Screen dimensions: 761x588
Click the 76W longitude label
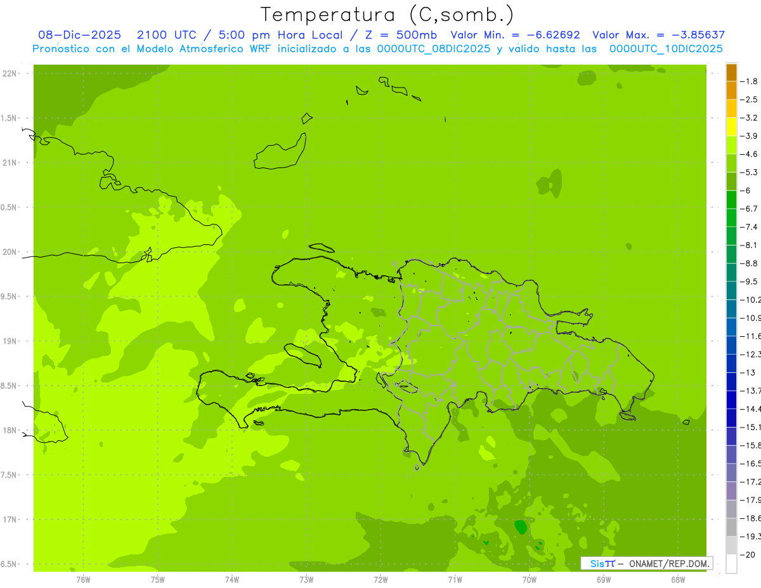[x=83, y=579]
